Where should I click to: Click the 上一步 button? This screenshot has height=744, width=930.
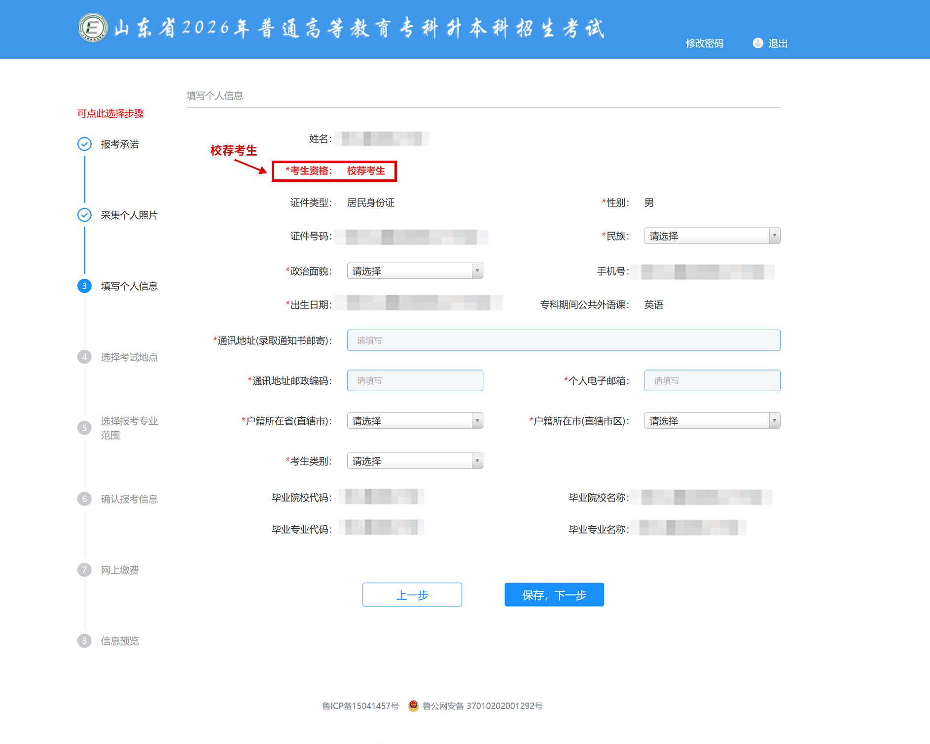[412, 595]
